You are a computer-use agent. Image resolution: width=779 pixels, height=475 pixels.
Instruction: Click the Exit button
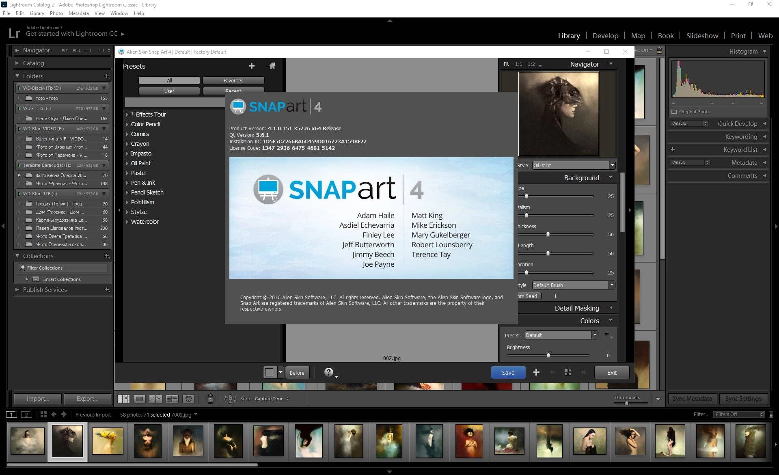tap(612, 372)
